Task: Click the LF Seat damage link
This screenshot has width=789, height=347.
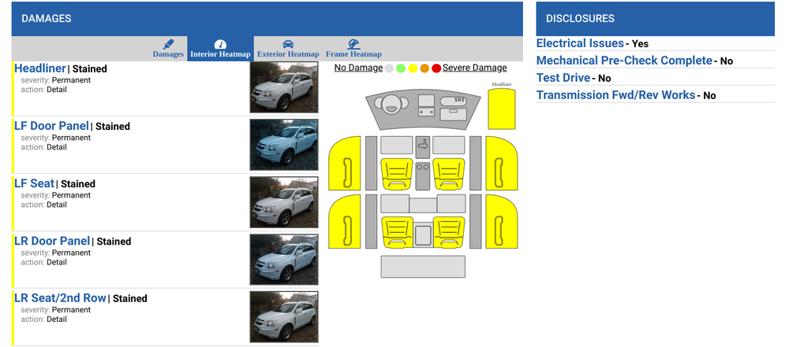Action: click(x=34, y=184)
